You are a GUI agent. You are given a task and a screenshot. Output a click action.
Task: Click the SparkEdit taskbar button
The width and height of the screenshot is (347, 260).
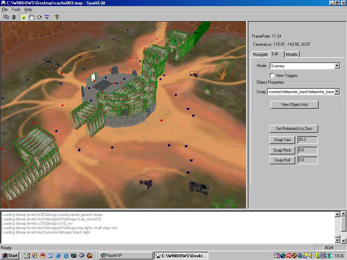(181, 256)
